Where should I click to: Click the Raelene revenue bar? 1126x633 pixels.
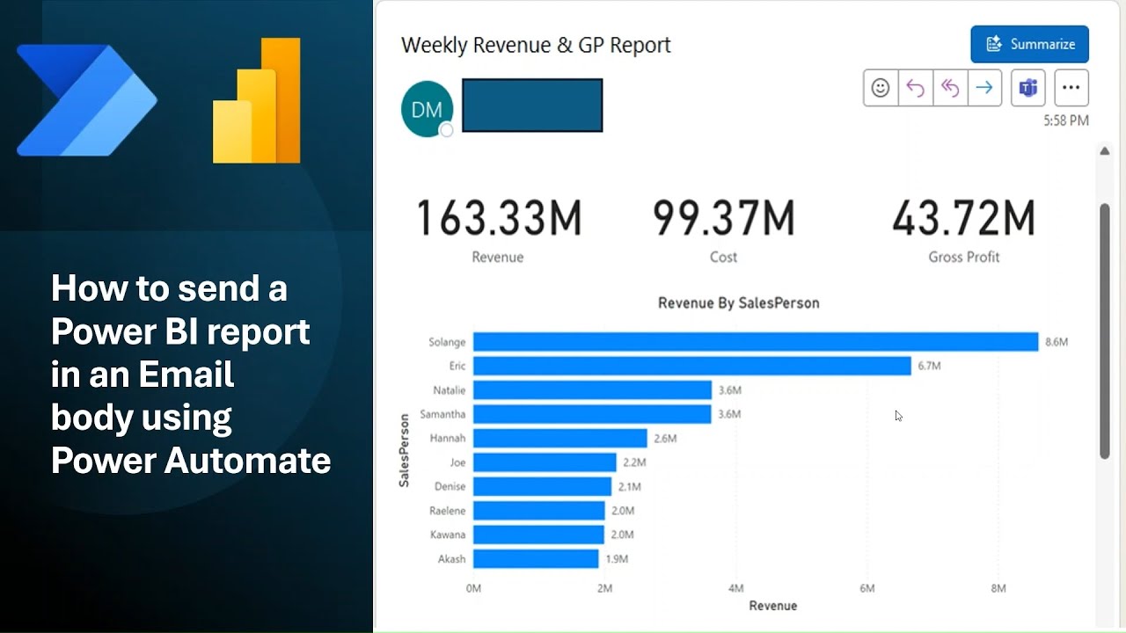539,511
